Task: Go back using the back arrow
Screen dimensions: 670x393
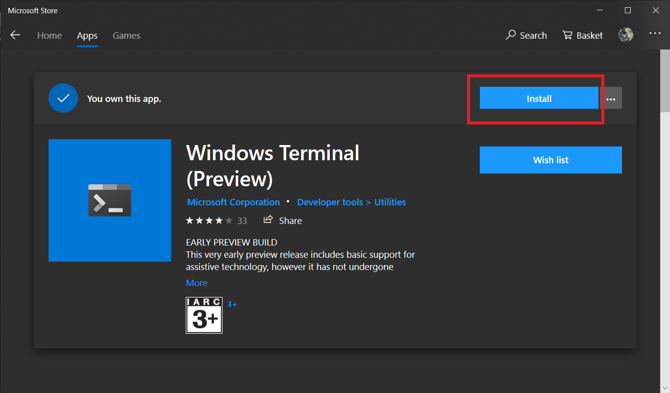Action: [x=15, y=35]
